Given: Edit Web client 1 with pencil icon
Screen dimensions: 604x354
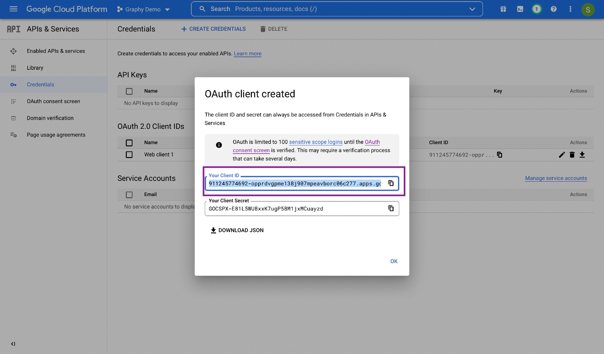Looking at the screenshot, I should point(562,155).
